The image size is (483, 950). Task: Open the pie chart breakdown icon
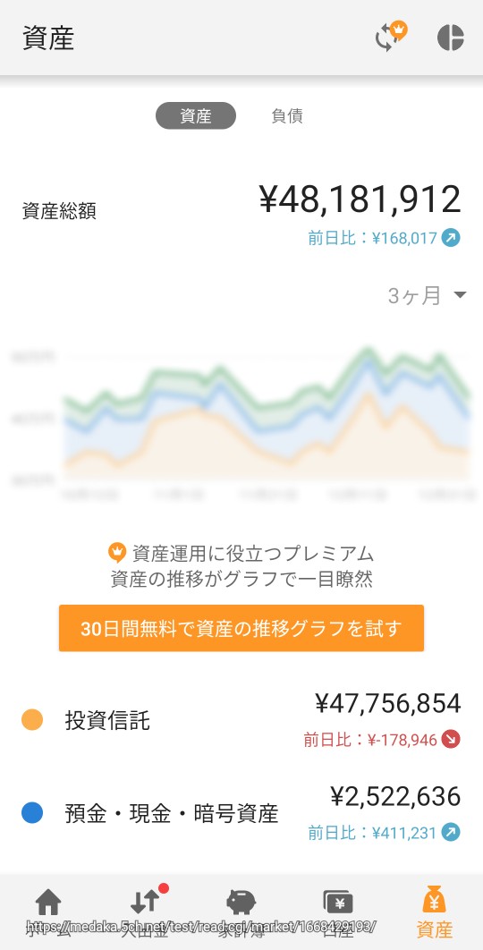tap(450, 38)
